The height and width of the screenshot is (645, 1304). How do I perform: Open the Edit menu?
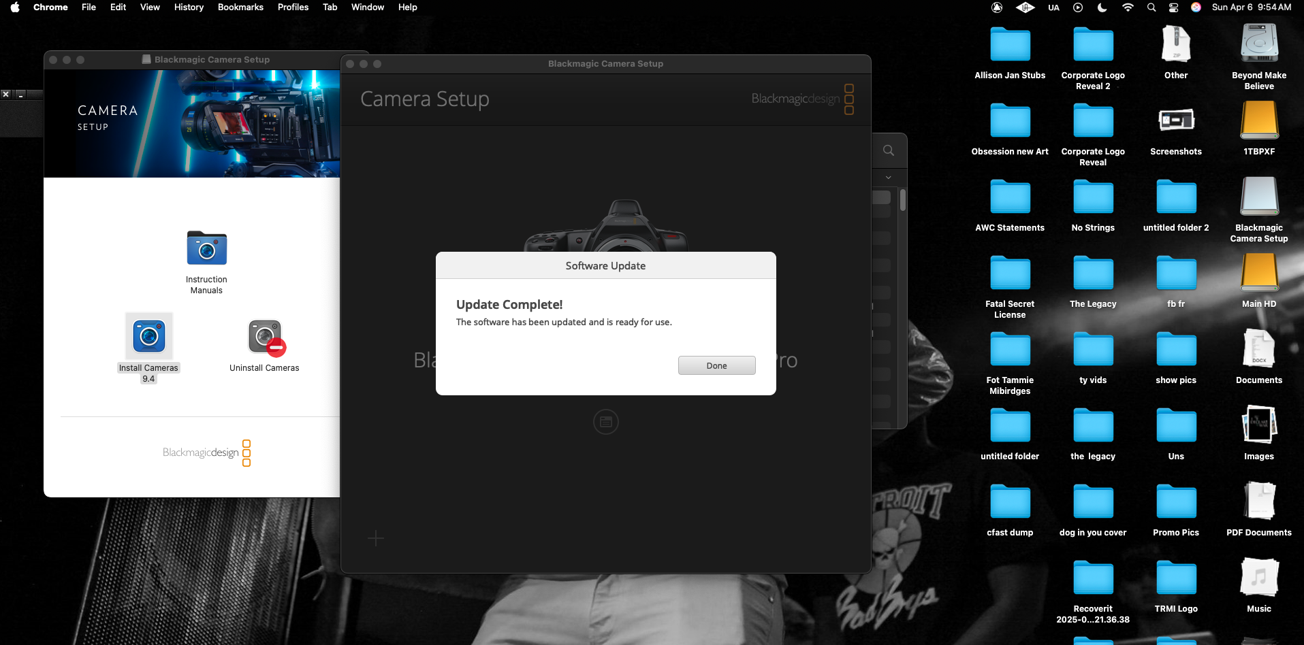(118, 7)
